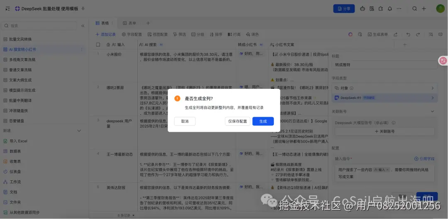This screenshot has width=448, height=219.
Task: Switch to the 表单 view tab
Action: (x=129, y=23)
